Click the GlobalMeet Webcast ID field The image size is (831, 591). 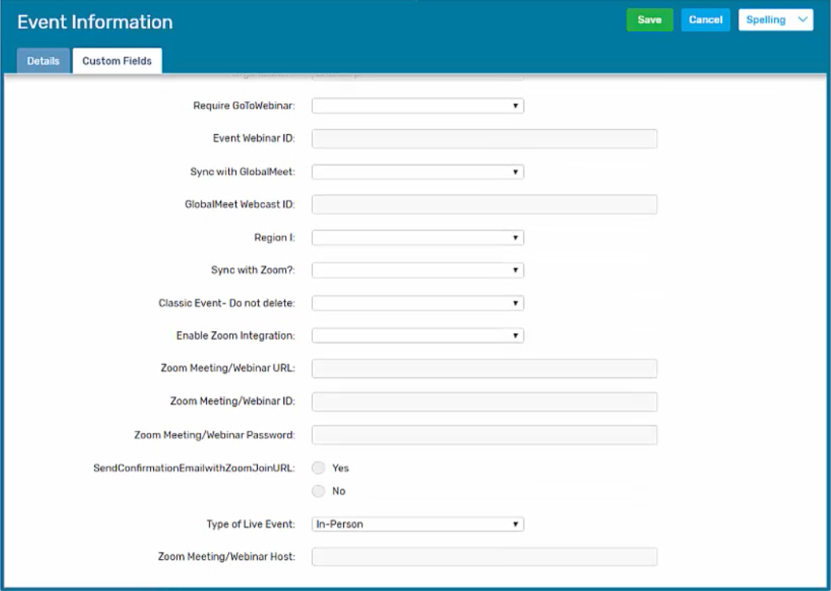(484, 204)
